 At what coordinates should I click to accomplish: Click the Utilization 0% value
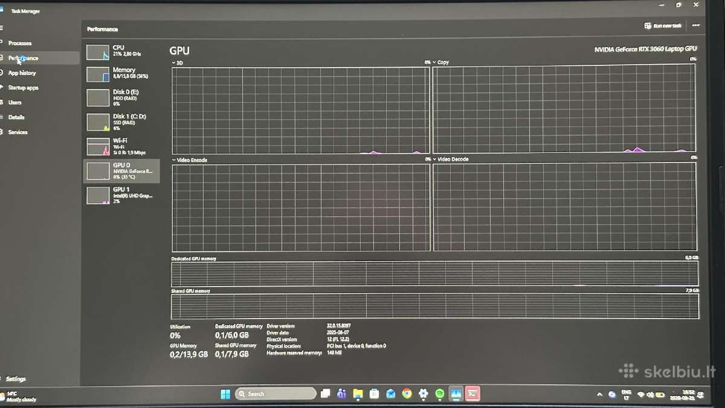coord(175,335)
